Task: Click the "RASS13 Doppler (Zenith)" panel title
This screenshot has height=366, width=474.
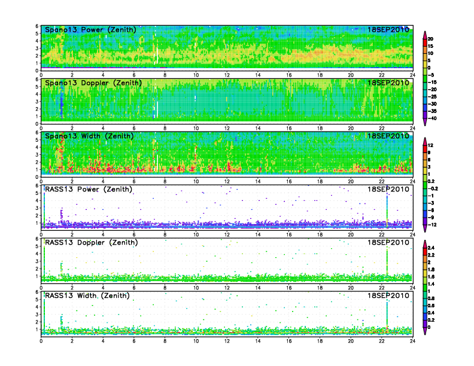Action: 92,242
